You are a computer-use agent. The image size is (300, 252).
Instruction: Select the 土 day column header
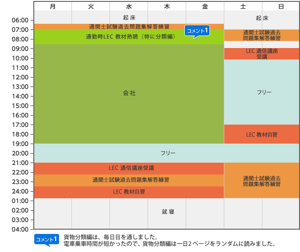coord(243,6)
